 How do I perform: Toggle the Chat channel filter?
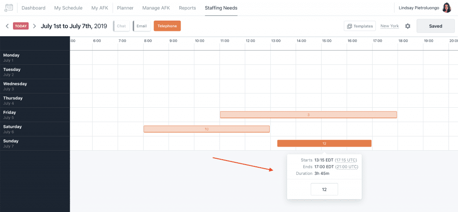coord(121,26)
